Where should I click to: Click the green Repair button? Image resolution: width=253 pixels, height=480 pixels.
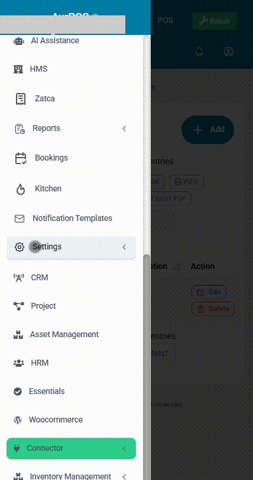tap(215, 21)
